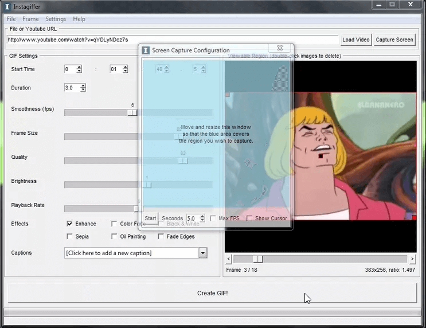Click the Frame Size slider handle
The image size is (426, 328).
pos(178,136)
